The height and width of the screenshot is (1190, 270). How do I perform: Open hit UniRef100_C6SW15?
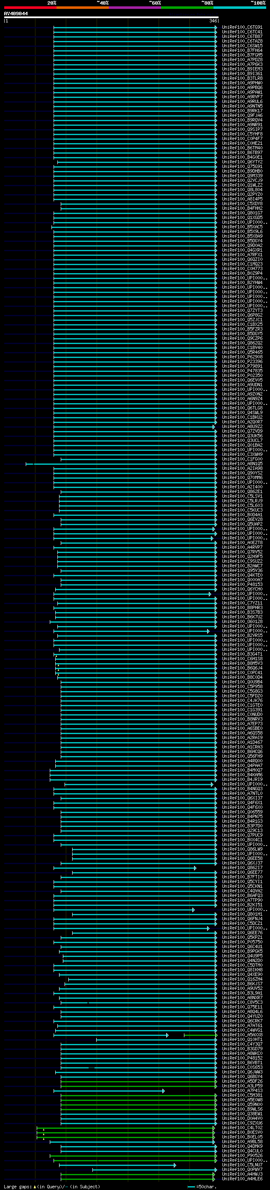(x=242, y=46)
